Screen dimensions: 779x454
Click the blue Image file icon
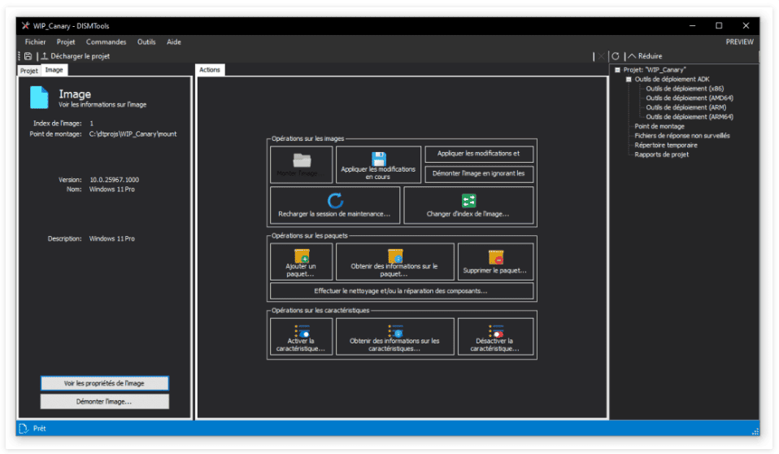(x=39, y=97)
